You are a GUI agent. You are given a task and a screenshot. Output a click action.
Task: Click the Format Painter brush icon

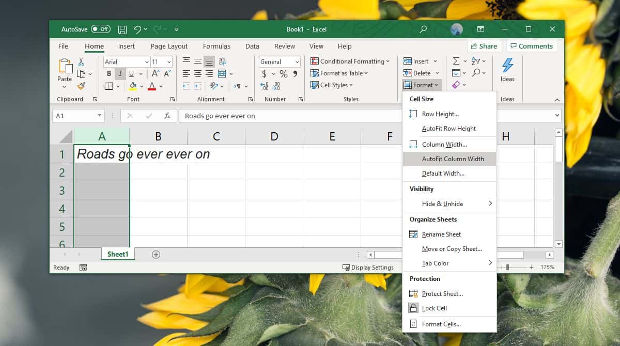(x=81, y=86)
